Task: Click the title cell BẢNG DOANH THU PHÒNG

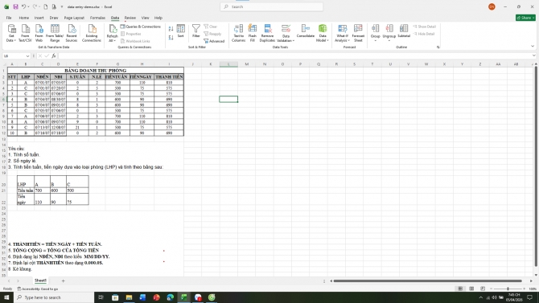Action: 95,71
